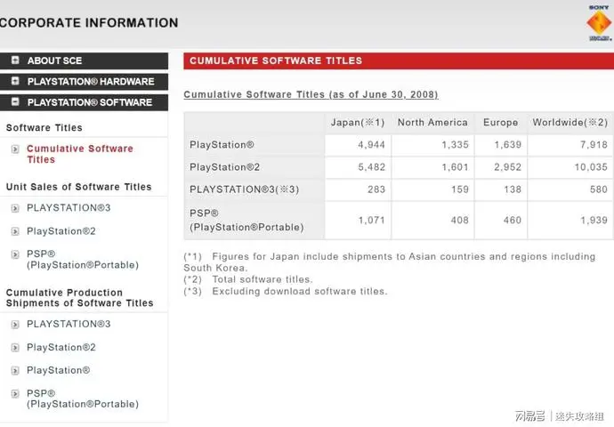Select the cell showing 580
The image size is (614, 427).
[x=570, y=189]
